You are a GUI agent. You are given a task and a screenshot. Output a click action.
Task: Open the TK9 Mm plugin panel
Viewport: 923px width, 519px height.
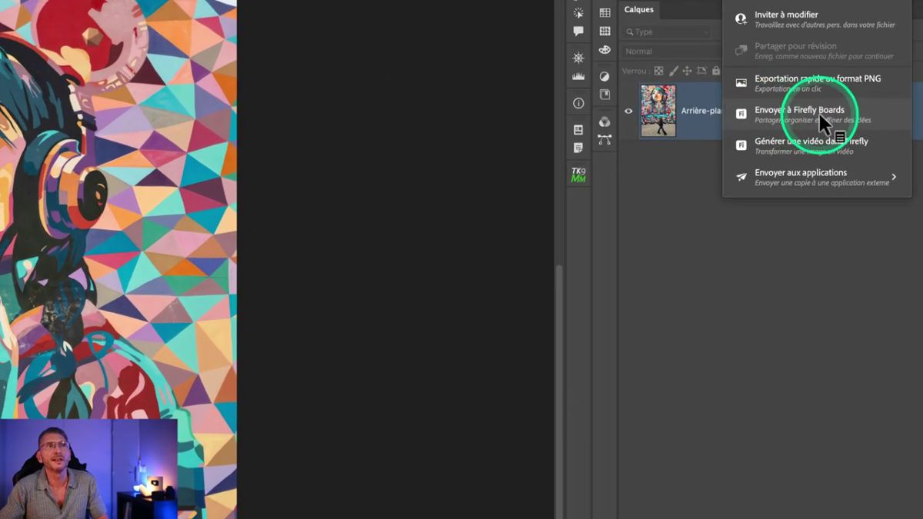pos(578,175)
